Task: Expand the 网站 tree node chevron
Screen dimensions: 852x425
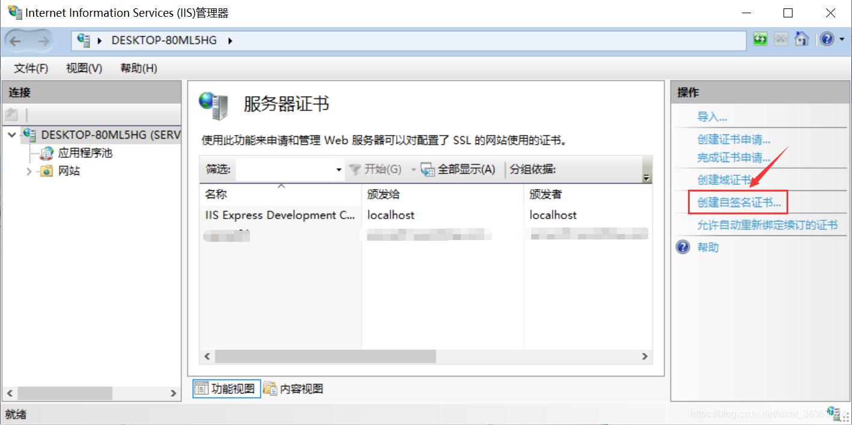Action: [28, 171]
